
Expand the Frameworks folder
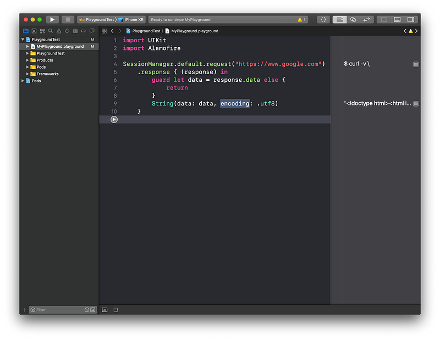click(x=28, y=74)
